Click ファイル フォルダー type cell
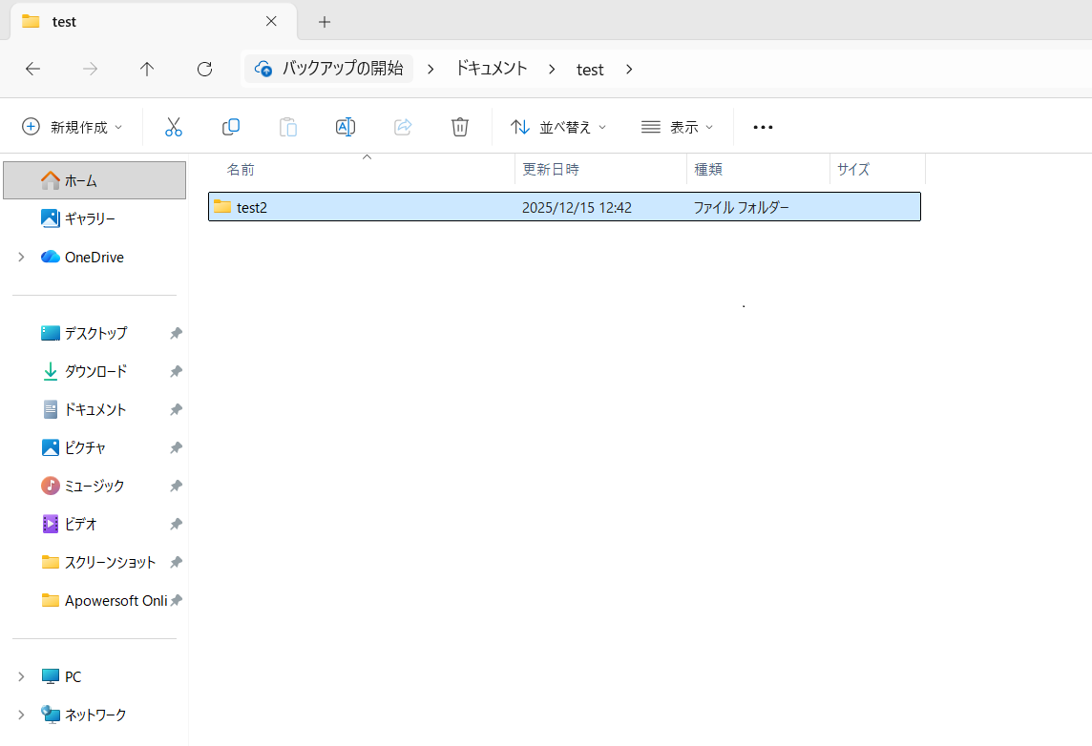This screenshot has height=746, width=1092. [741, 207]
